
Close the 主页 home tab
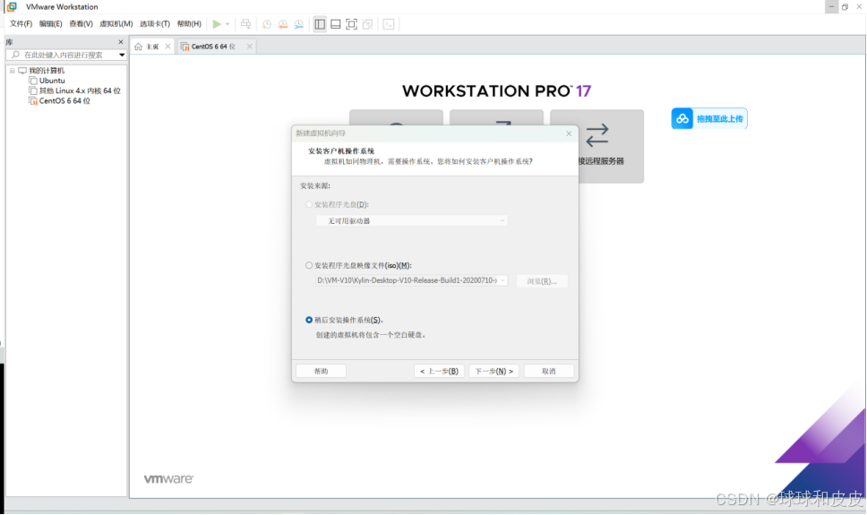(x=167, y=47)
